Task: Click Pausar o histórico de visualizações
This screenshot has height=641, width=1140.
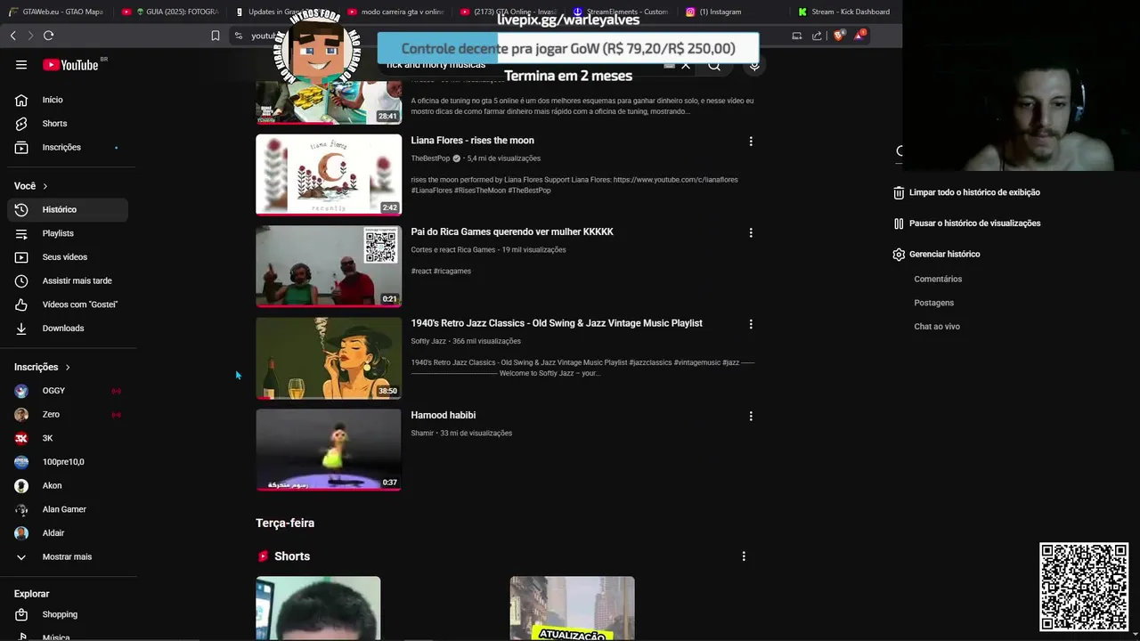Action: [966, 223]
